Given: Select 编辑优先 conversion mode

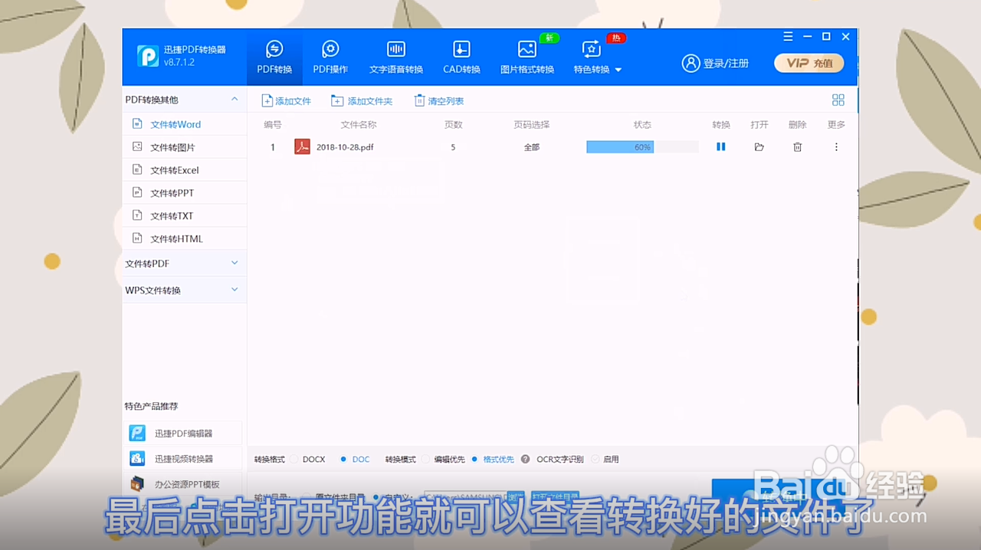Looking at the screenshot, I should click(426, 460).
